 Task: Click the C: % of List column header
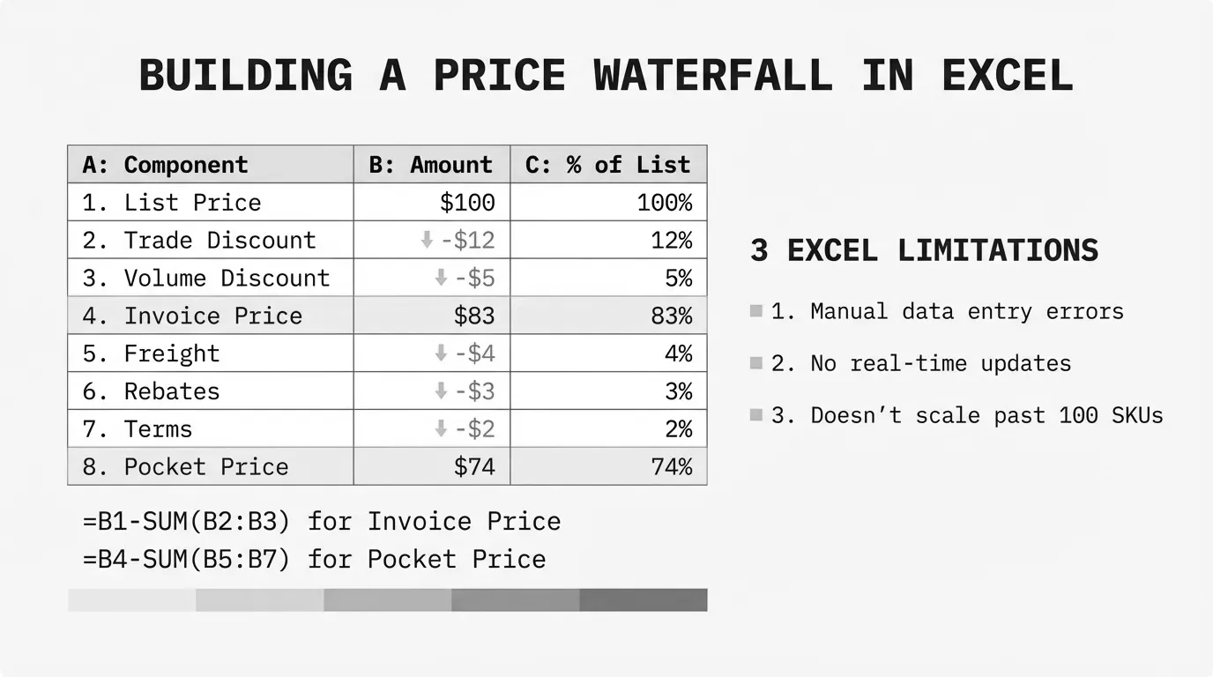pos(608,165)
